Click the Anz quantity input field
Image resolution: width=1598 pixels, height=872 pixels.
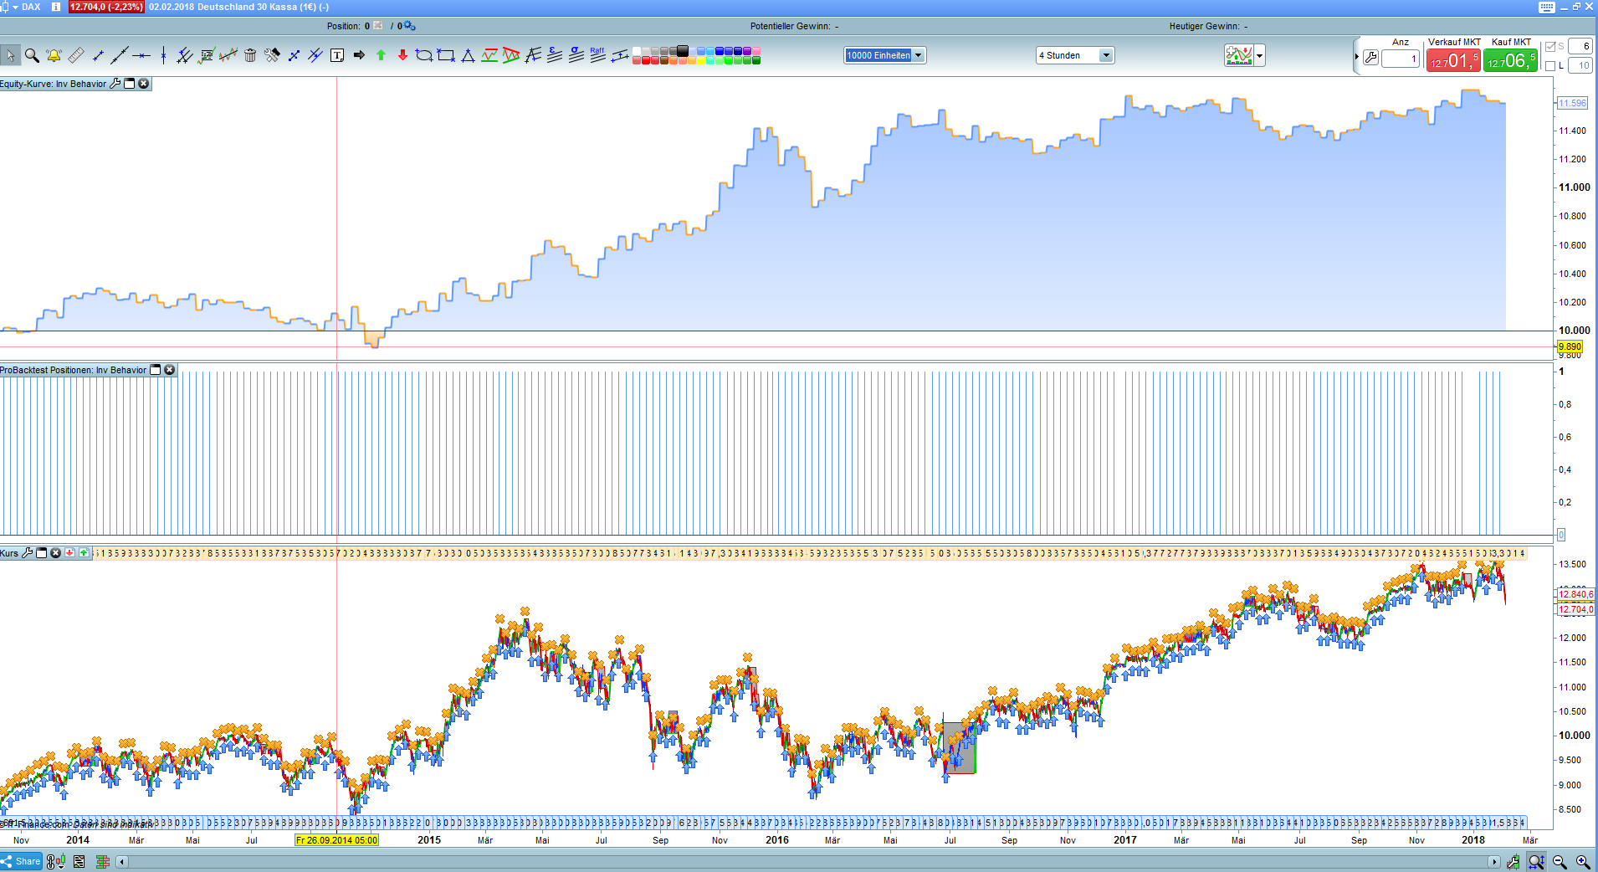[x=1401, y=59]
